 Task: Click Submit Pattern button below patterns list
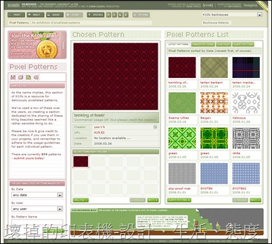point(179,200)
